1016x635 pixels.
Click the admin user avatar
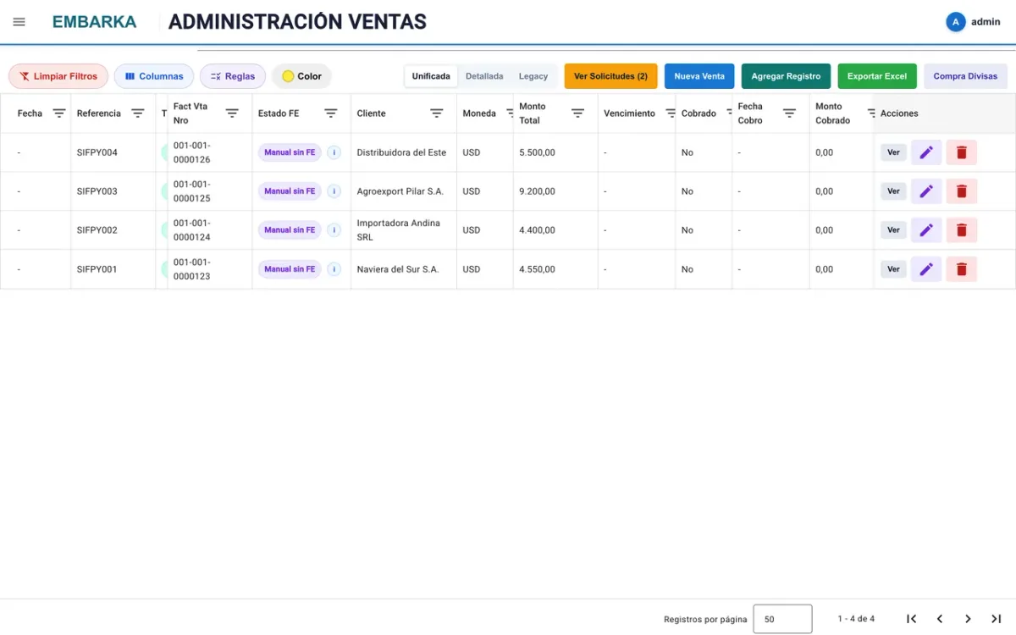[955, 22]
